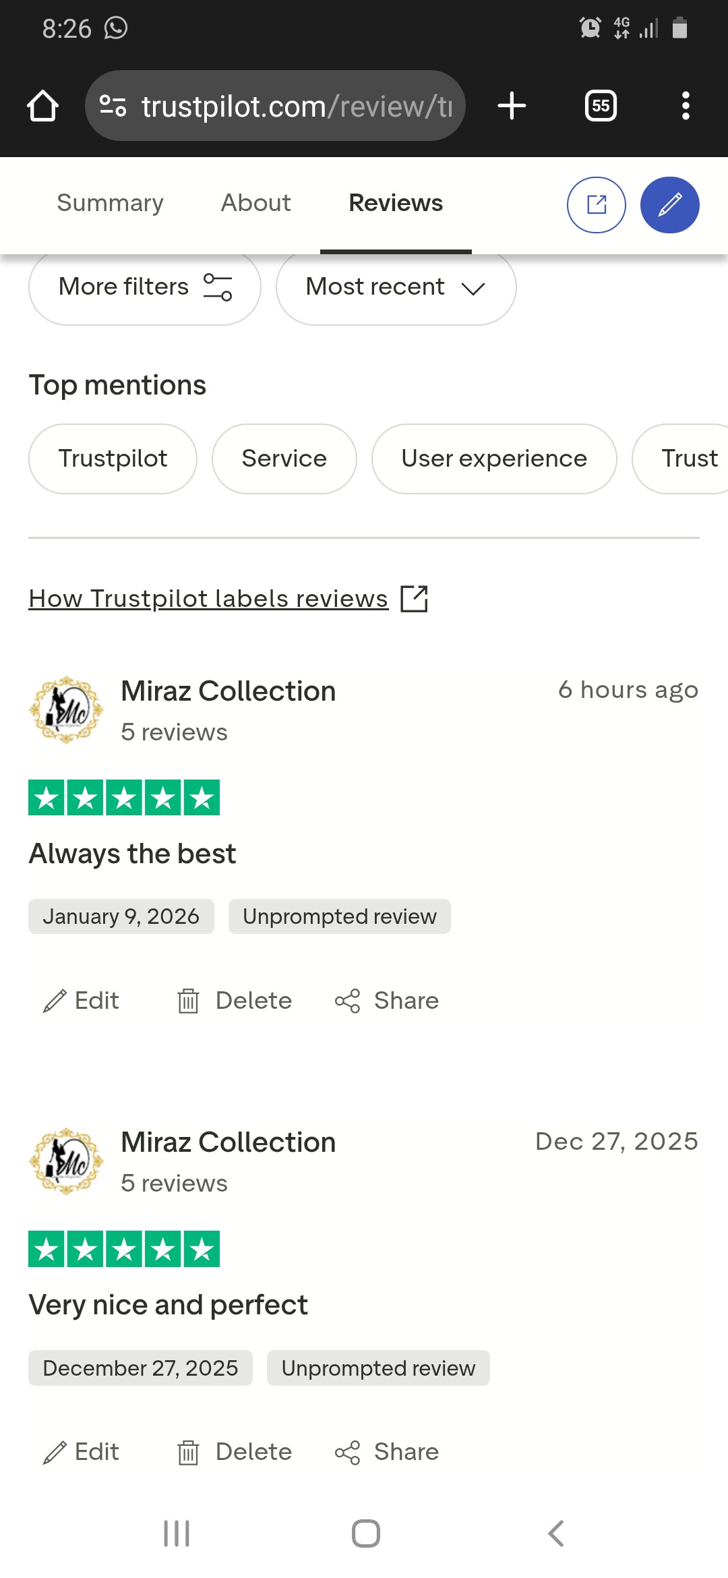Select the Reviews tab
728x1578 pixels.
(396, 203)
